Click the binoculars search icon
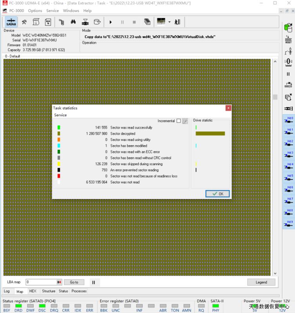This screenshot has width=295, height=313. [x=73, y=22]
